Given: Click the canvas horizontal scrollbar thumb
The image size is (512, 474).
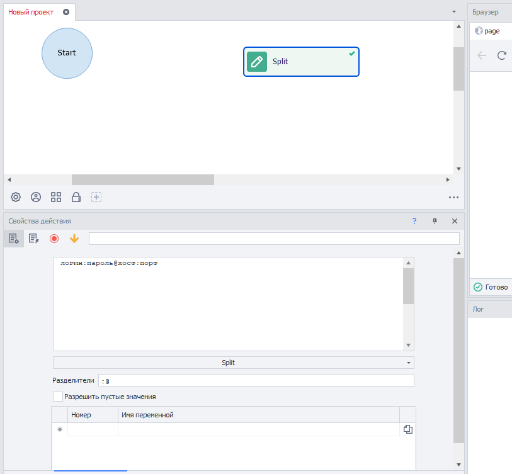Looking at the screenshot, I should click(143, 179).
